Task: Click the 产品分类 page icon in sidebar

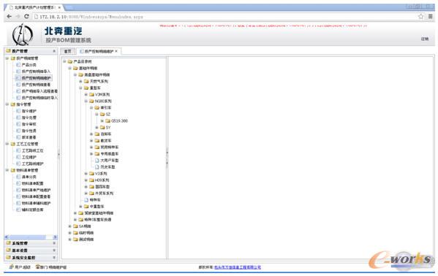Action: click(x=18, y=65)
